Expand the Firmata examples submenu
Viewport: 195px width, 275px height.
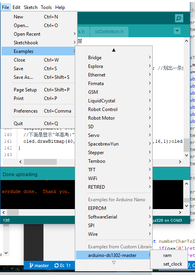click(114, 84)
